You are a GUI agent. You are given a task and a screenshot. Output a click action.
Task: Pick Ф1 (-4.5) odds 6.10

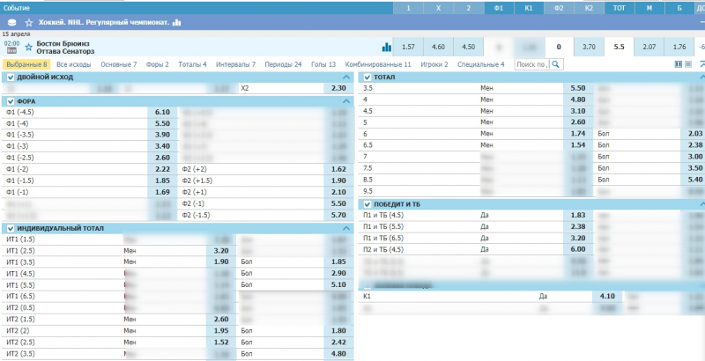point(162,113)
